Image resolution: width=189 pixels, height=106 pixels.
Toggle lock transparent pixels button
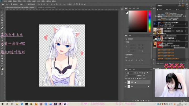tap(129, 78)
